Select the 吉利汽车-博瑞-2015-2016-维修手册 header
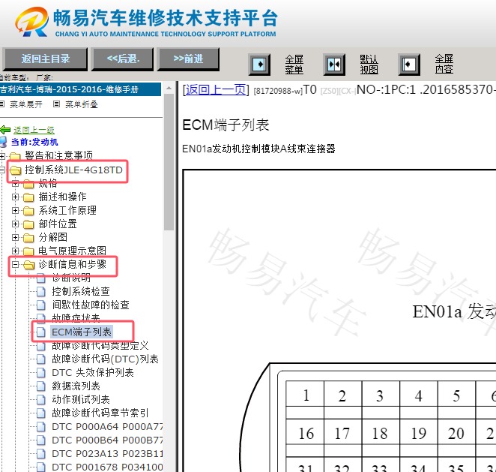496x472 pixels. tap(80, 89)
